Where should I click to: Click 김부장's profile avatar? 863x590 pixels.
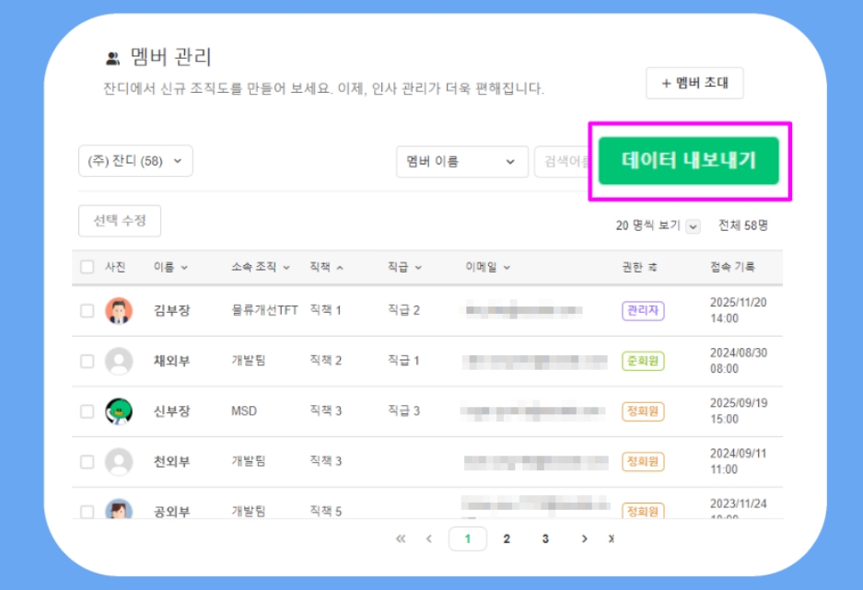pyautogui.click(x=119, y=311)
